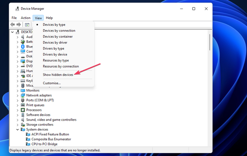Click the Back arrow toolbar icon
This screenshot has height=156, width=247.
13,25
